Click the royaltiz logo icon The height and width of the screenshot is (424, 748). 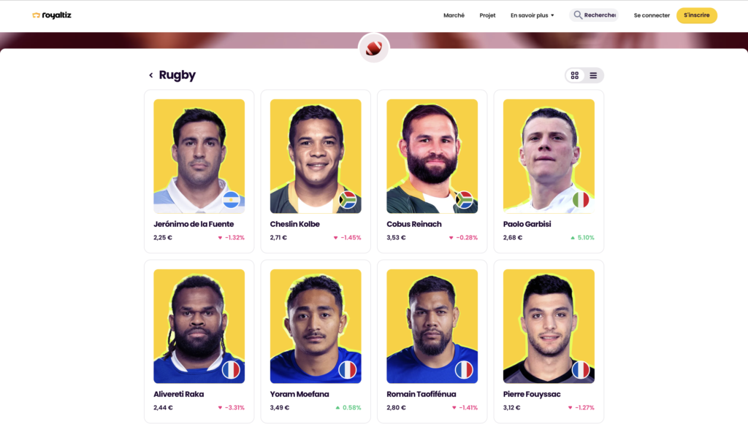pyautogui.click(x=36, y=15)
